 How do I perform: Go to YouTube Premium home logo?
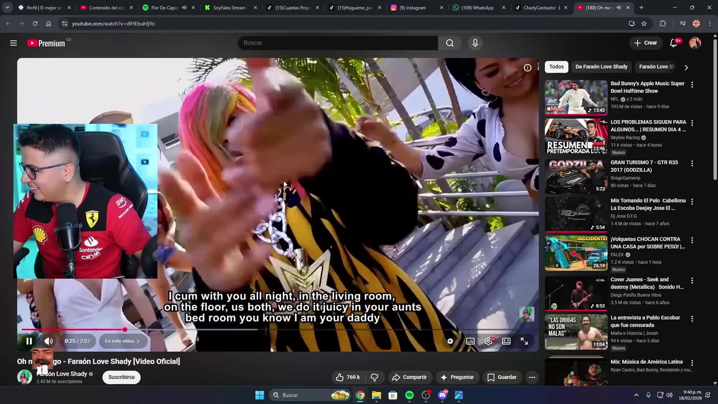pyautogui.click(x=46, y=43)
